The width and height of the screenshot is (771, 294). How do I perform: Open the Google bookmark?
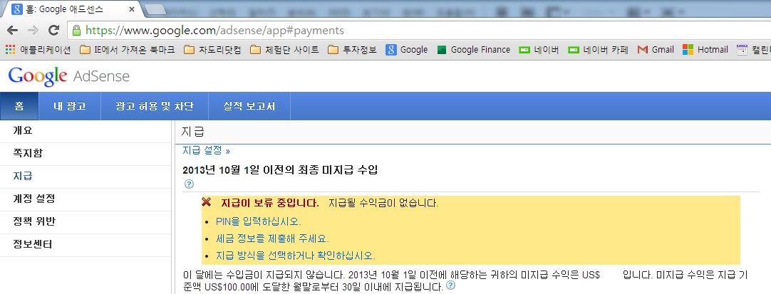click(x=407, y=50)
